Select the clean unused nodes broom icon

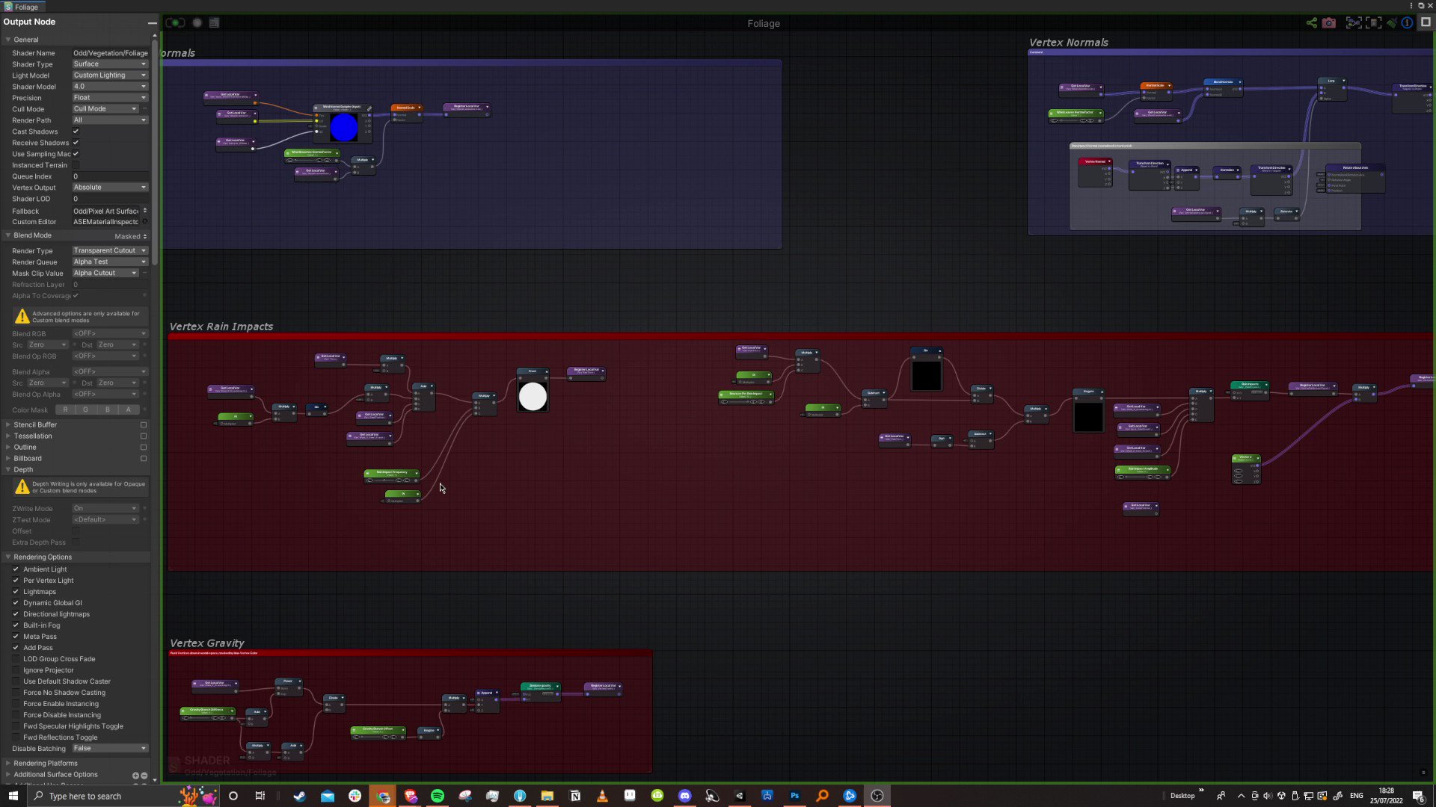(x=1392, y=22)
